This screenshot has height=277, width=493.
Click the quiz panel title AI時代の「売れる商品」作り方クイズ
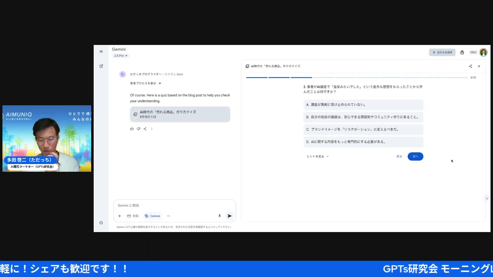point(276,66)
